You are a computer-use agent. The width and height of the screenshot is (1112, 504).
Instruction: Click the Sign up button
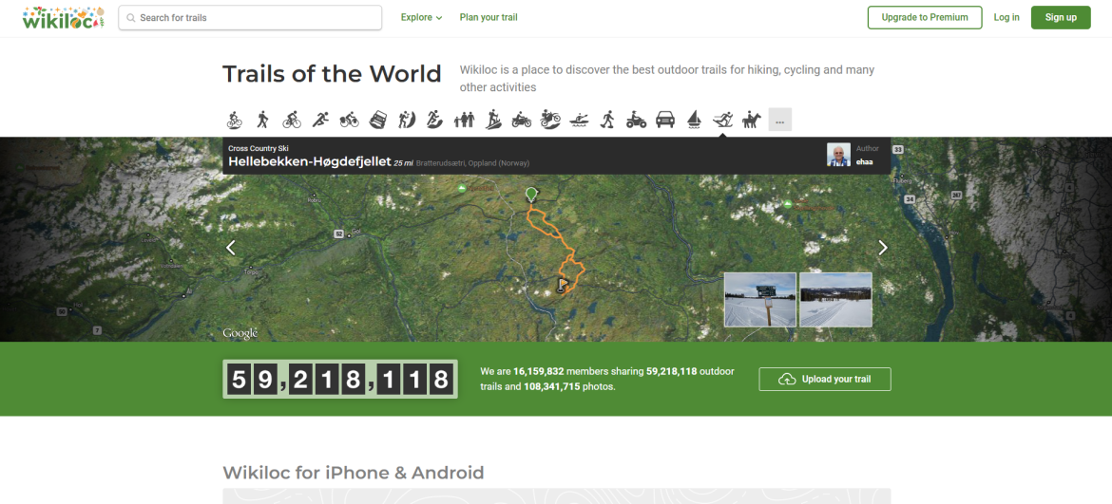pos(1061,18)
